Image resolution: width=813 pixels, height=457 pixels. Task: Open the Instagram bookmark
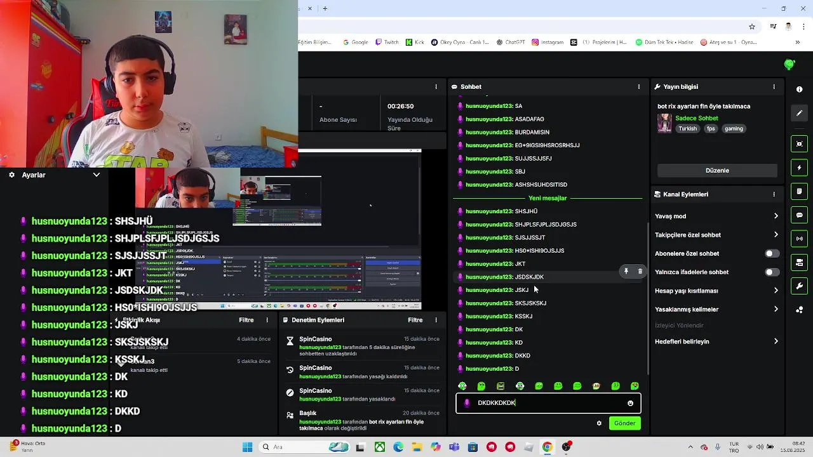click(x=548, y=43)
